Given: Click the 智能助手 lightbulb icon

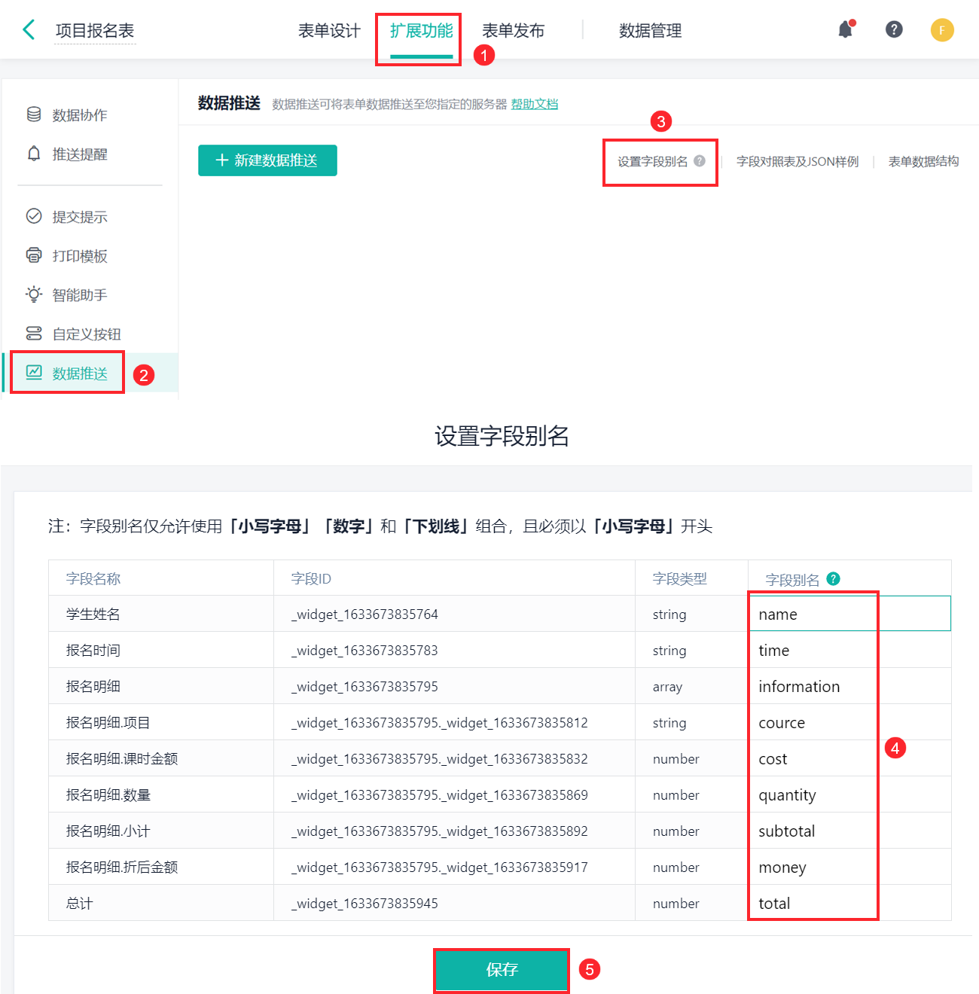Looking at the screenshot, I should pos(34,294).
